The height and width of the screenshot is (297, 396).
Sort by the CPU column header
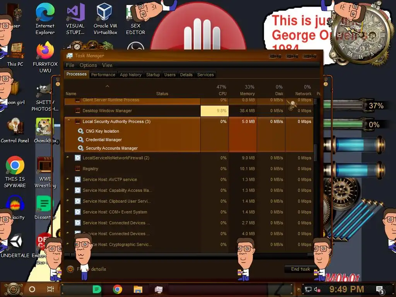pyautogui.click(x=215, y=90)
